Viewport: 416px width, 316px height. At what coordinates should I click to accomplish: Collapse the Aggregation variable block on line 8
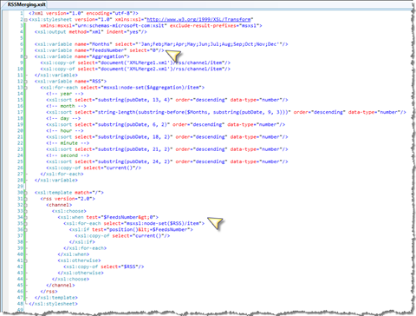pos(26,56)
